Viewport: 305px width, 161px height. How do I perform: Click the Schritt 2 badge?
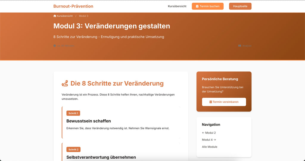tap(73, 149)
